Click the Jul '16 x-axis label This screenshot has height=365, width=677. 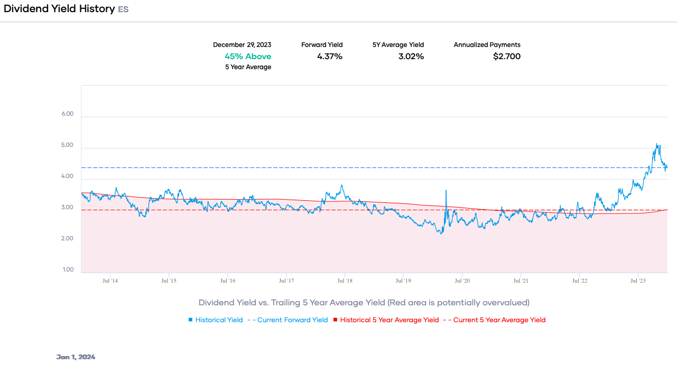tap(228, 281)
